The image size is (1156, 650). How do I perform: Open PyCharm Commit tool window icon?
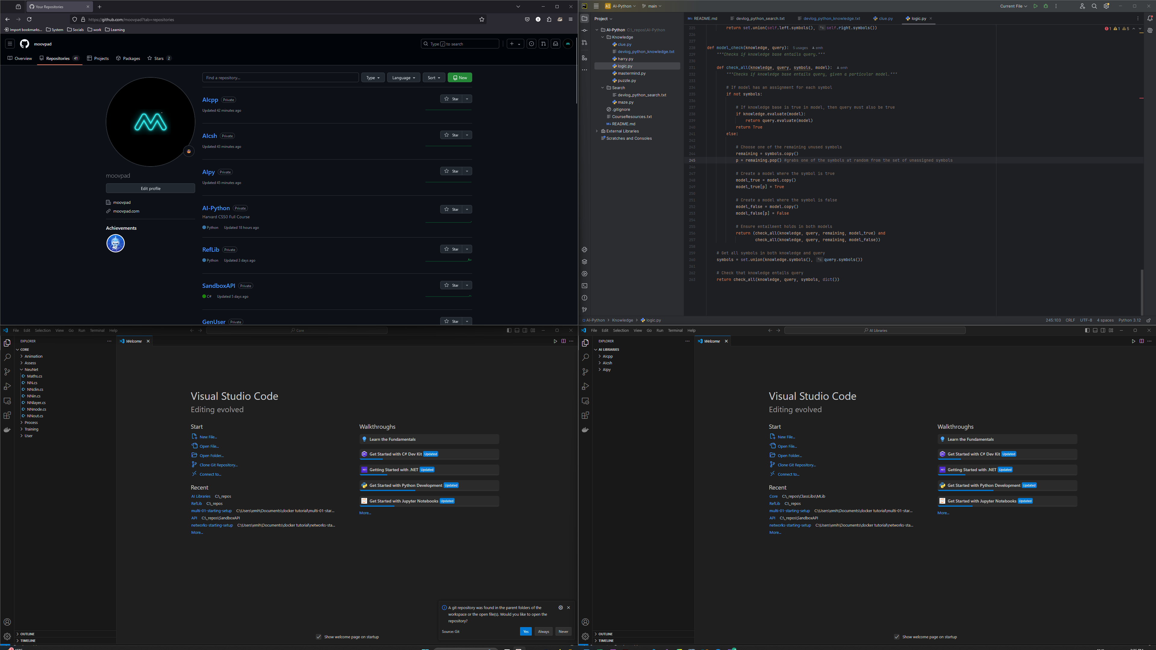(x=584, y=30)
